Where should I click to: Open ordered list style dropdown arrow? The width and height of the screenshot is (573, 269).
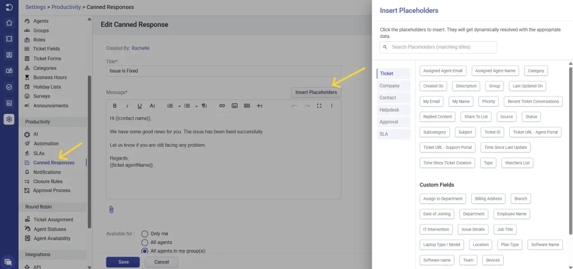(x=180, y=106)
